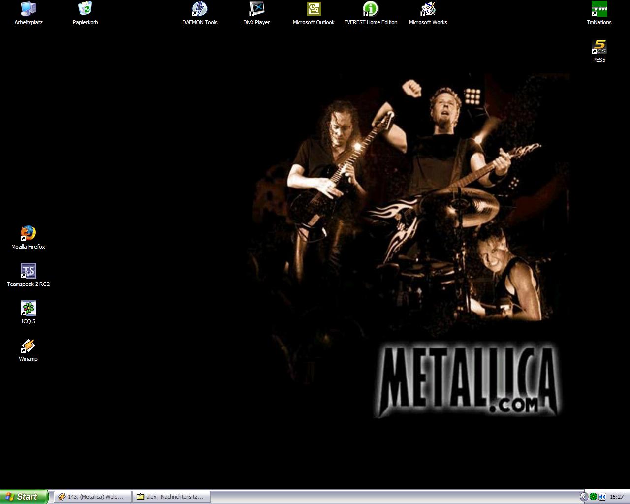Select the Teamspeak 2 RC2 icon

28,275
